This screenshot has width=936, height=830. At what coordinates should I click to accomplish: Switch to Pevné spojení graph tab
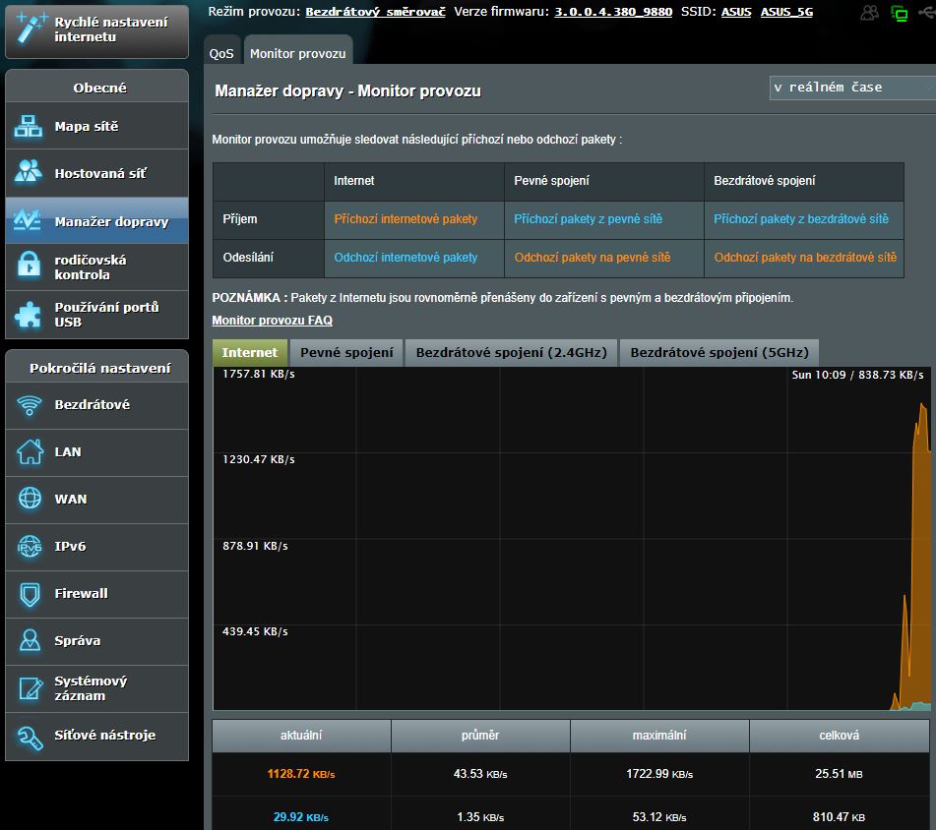coord(346,352)
